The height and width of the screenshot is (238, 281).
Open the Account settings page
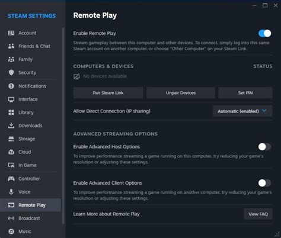[31, 33]
